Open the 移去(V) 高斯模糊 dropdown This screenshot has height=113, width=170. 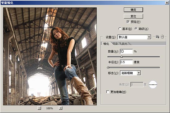[x=130, y=73]
